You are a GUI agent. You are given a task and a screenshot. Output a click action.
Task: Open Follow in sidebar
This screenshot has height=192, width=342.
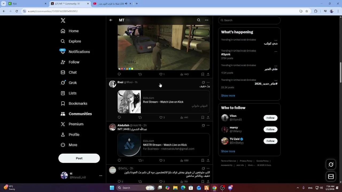70,62
